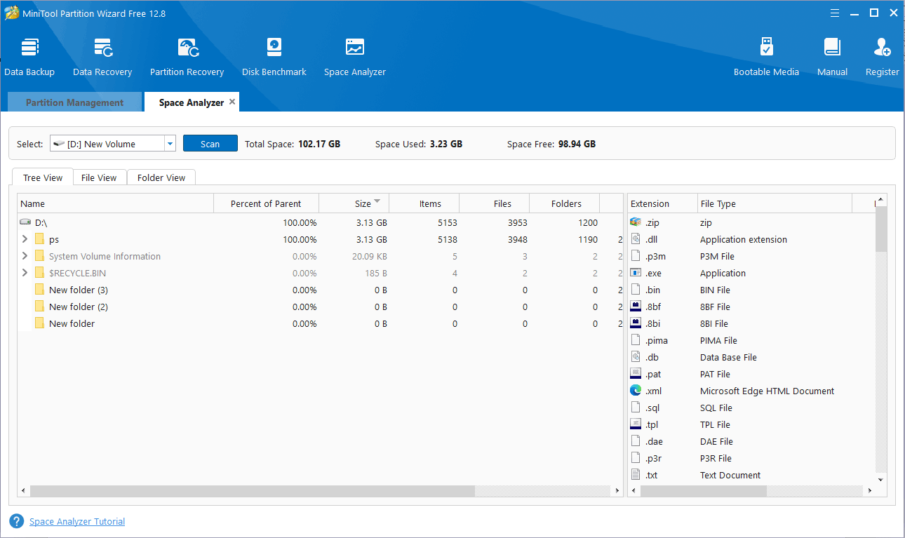Click the tree panel horizontal scrollbar thumb
905x538 pixels.
(253, 491)
